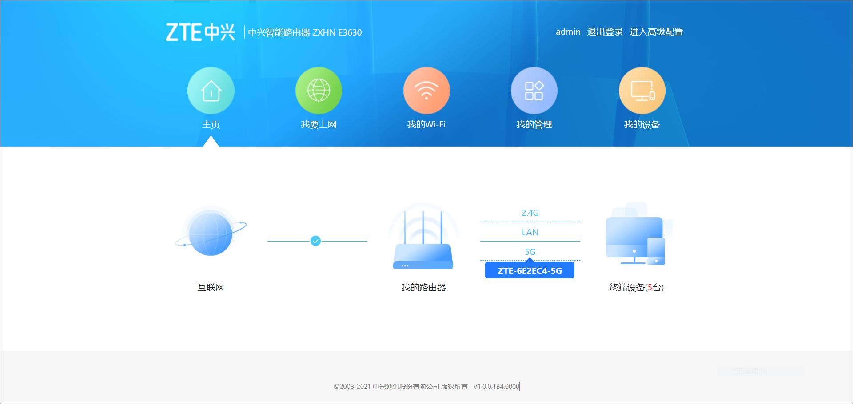853x404 pixels.
Task: Switch to the 我的Wi-Fi tab label
Action: pos(426,125)
